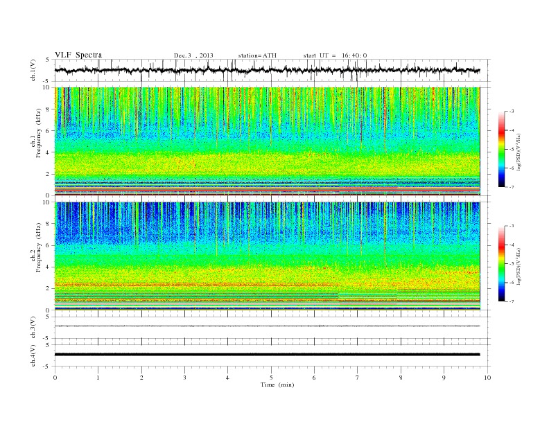Click time axis tick label "9"
The height and width of the screenshot is (424, 549).
(x=444, y=378)
